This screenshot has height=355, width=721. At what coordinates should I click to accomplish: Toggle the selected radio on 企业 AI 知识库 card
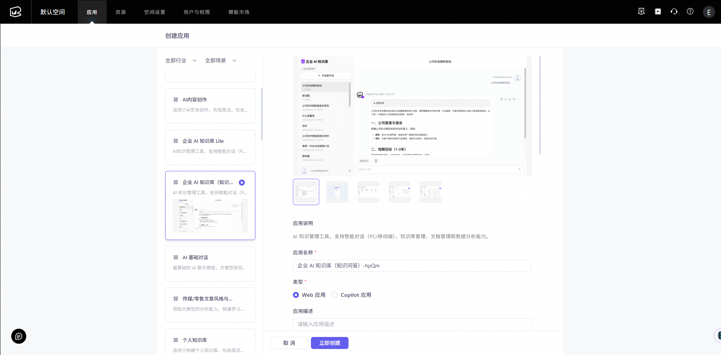[x=242, y=183]
